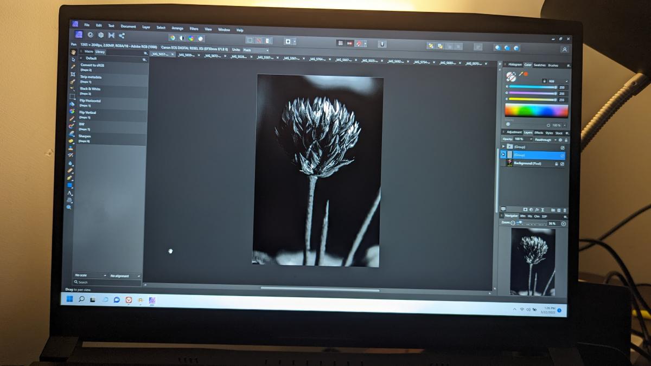
Task: Toggle lock on Background layer
Action: (x=556, y=164)
